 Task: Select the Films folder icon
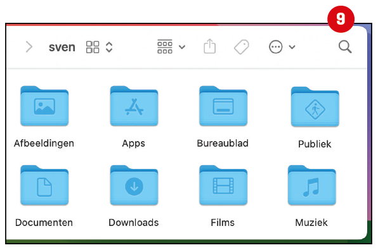(x=223, y=185)
